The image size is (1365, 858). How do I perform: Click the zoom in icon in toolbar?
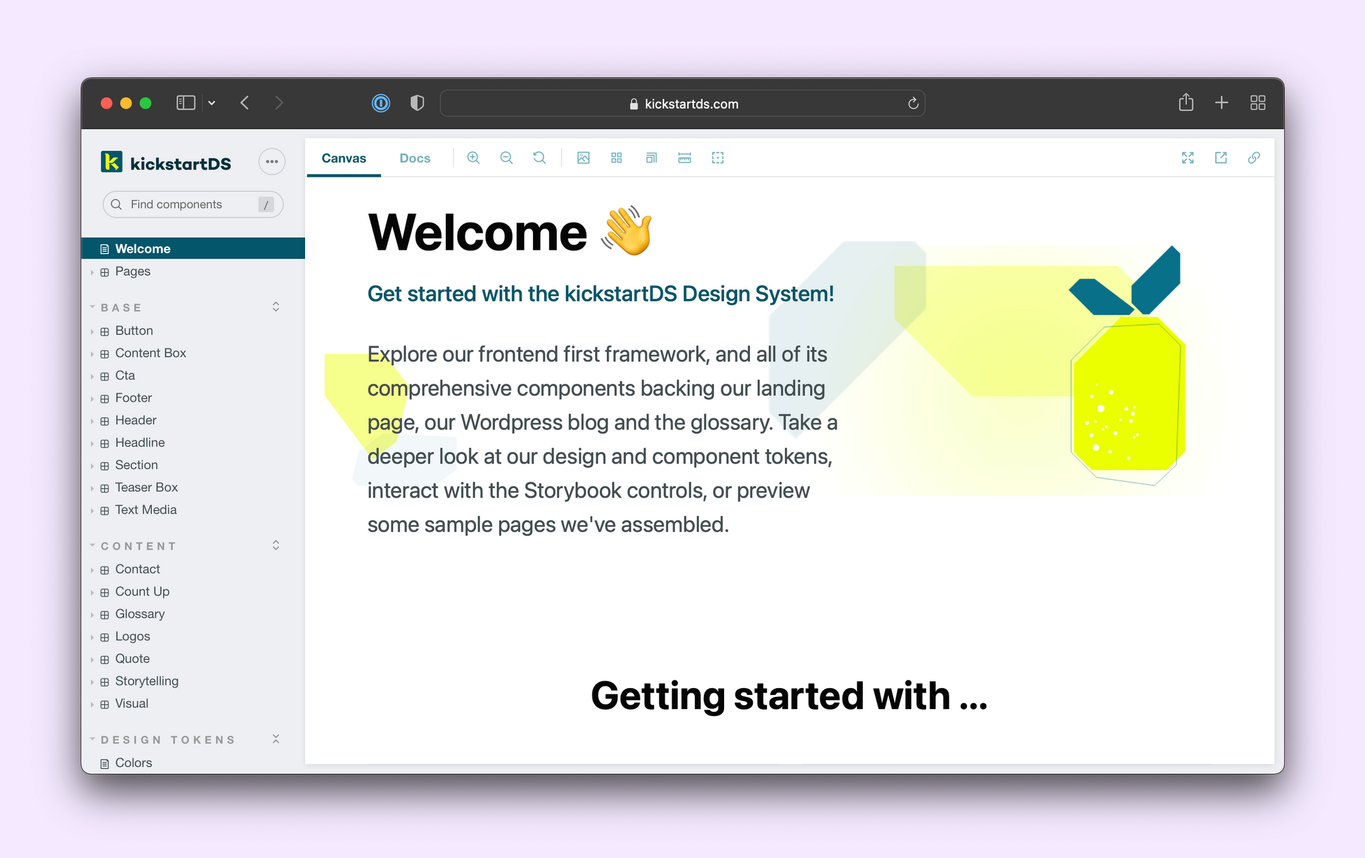point(474,158)
